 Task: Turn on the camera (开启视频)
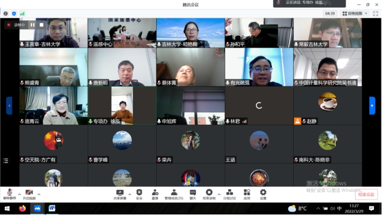29,194
